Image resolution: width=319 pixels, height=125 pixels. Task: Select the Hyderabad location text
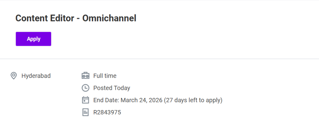tap(36, 76)
